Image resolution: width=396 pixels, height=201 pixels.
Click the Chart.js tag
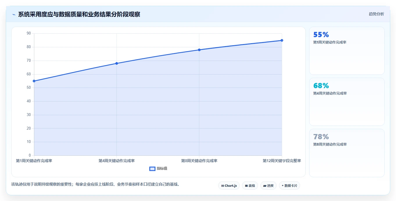(229, 186)
